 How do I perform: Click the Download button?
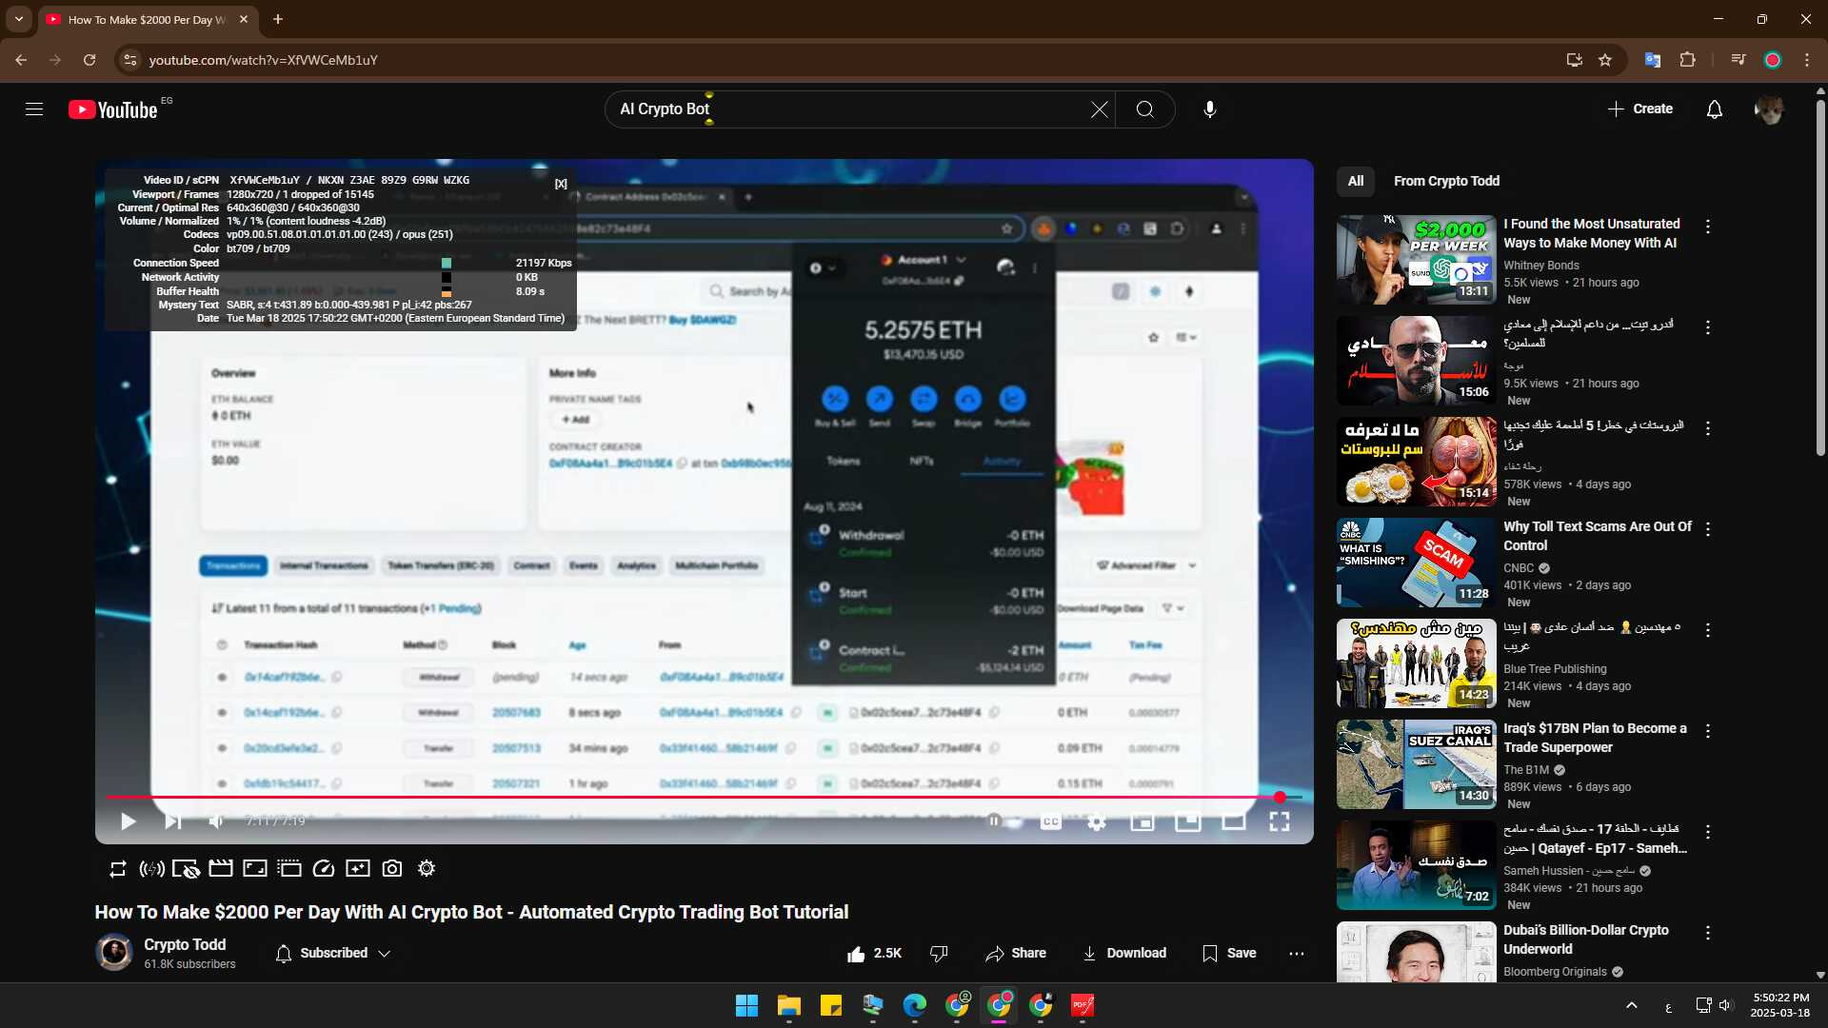pos(1123,953)
